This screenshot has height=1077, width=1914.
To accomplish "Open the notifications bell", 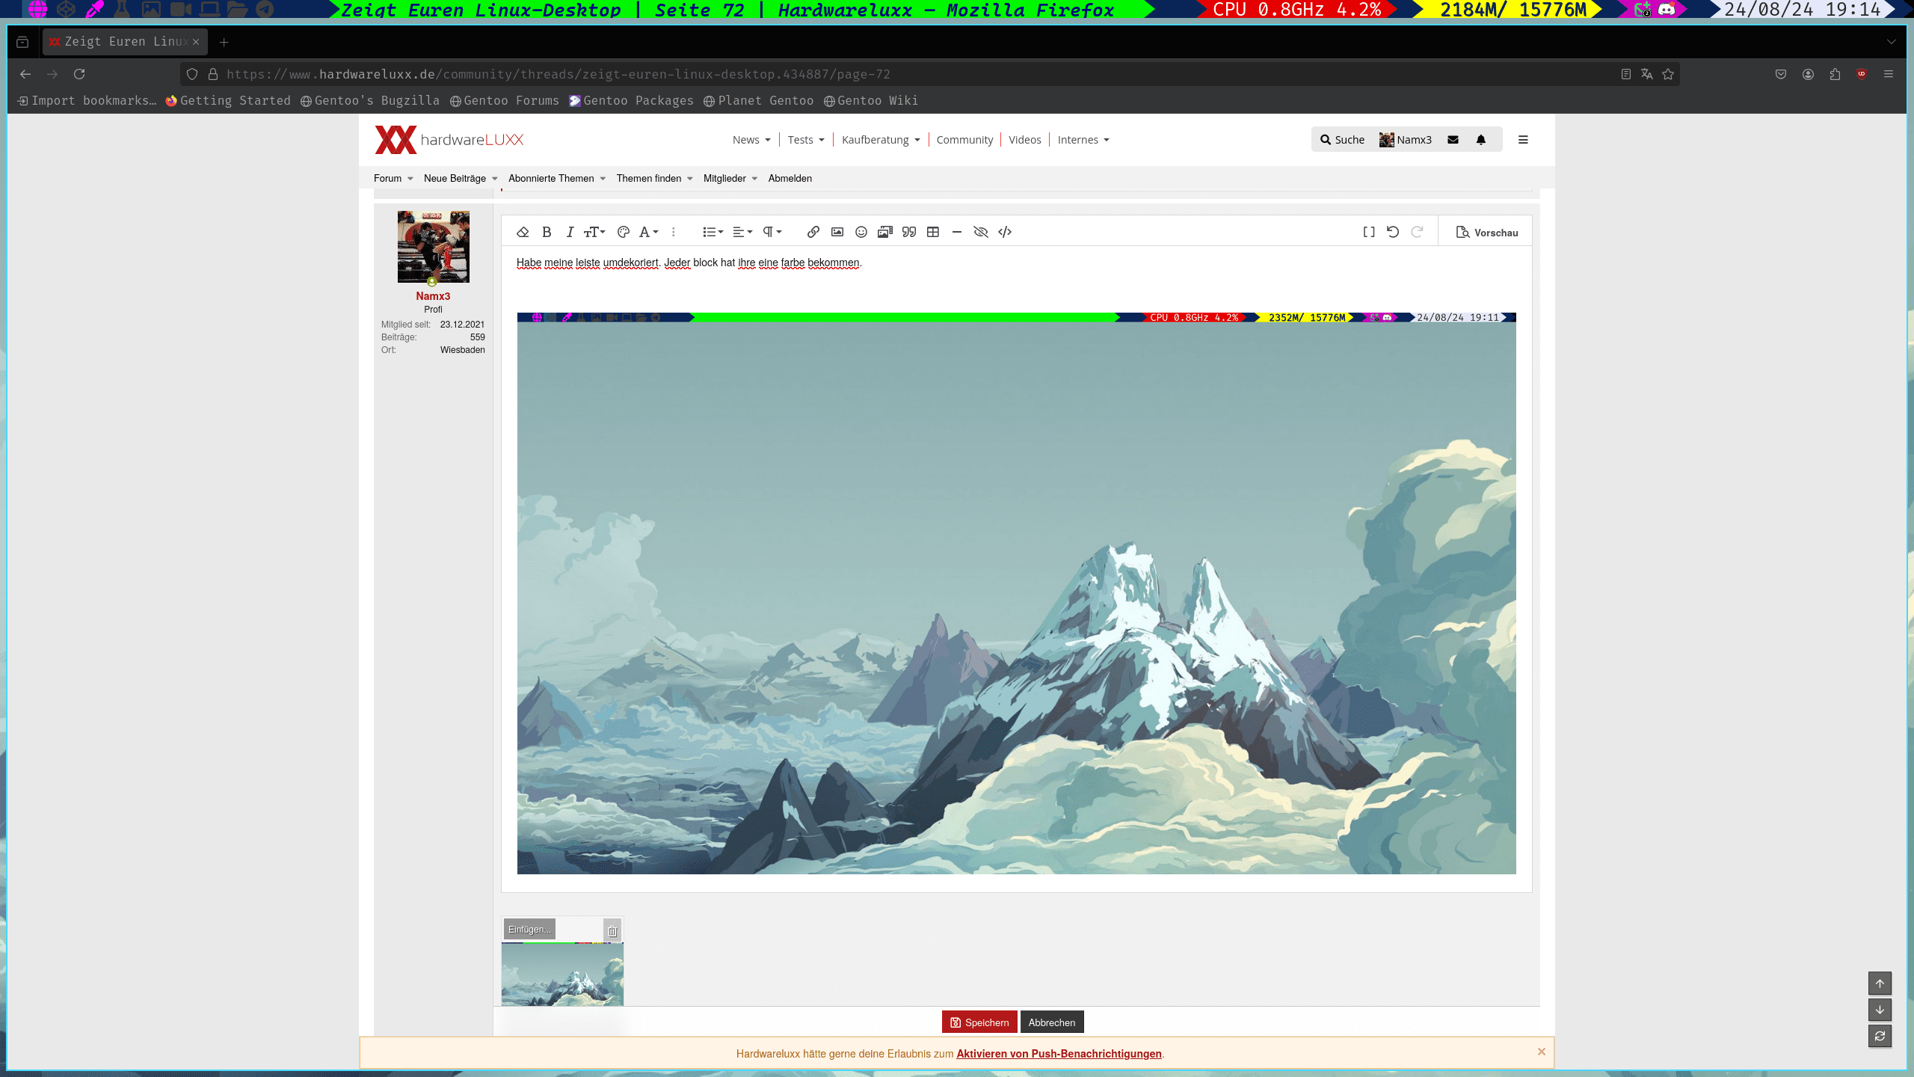I will [x=1481, y=140].
